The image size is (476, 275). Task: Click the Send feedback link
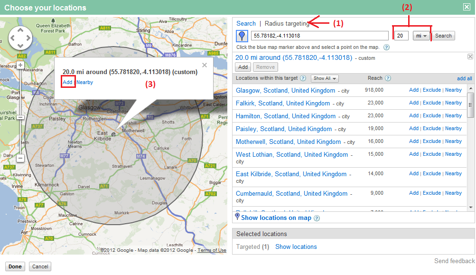(455, 261)
